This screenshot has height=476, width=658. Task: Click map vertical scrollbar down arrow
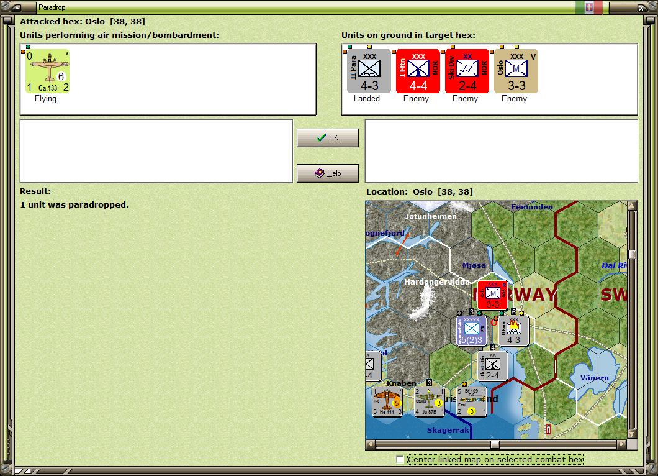(633, 434)
